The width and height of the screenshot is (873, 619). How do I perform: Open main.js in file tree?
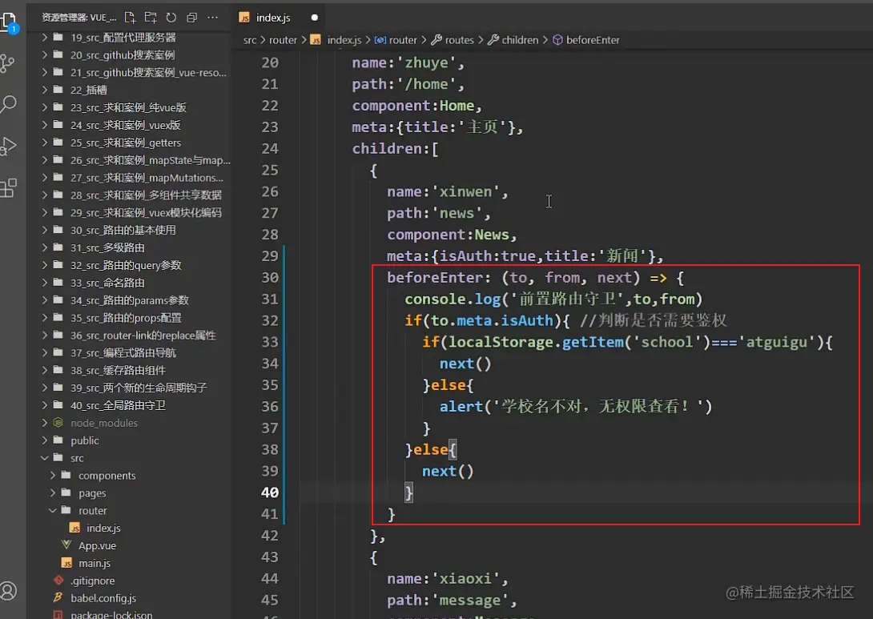[95, 563]
